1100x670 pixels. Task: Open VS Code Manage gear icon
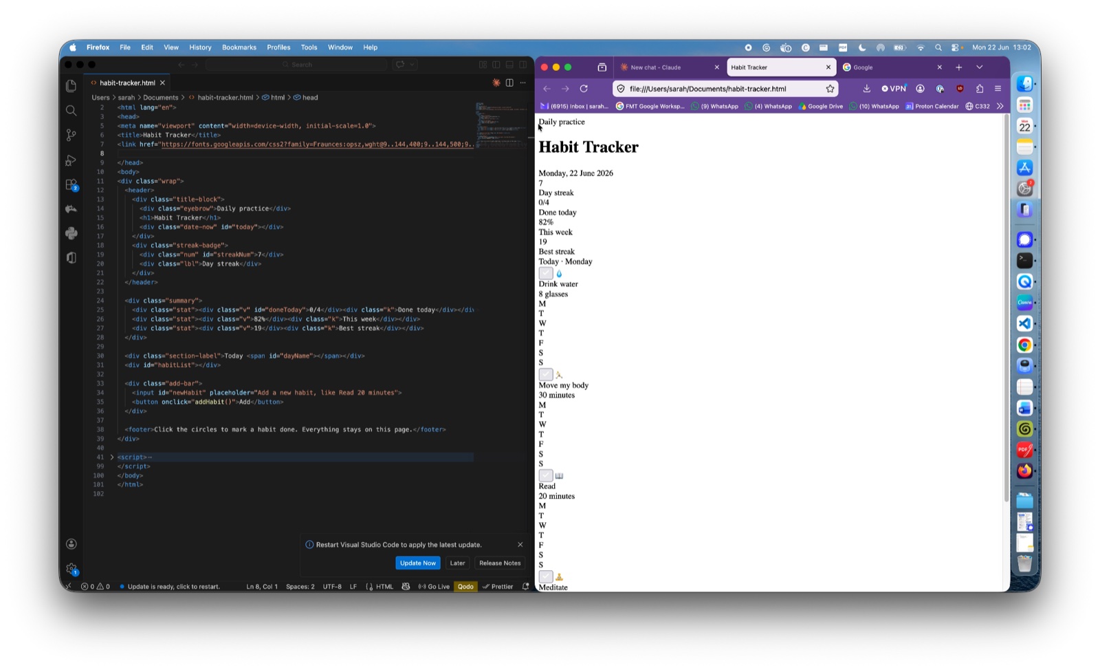tap(71, 568)
